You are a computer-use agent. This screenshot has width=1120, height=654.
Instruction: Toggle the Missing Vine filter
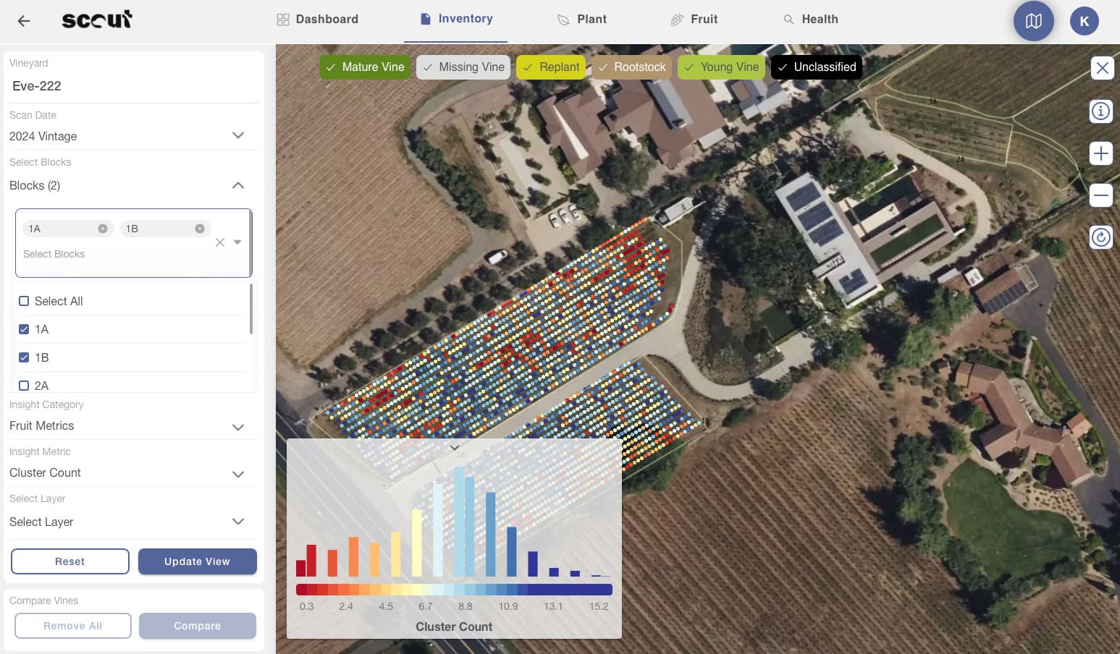tap(463, 67)
